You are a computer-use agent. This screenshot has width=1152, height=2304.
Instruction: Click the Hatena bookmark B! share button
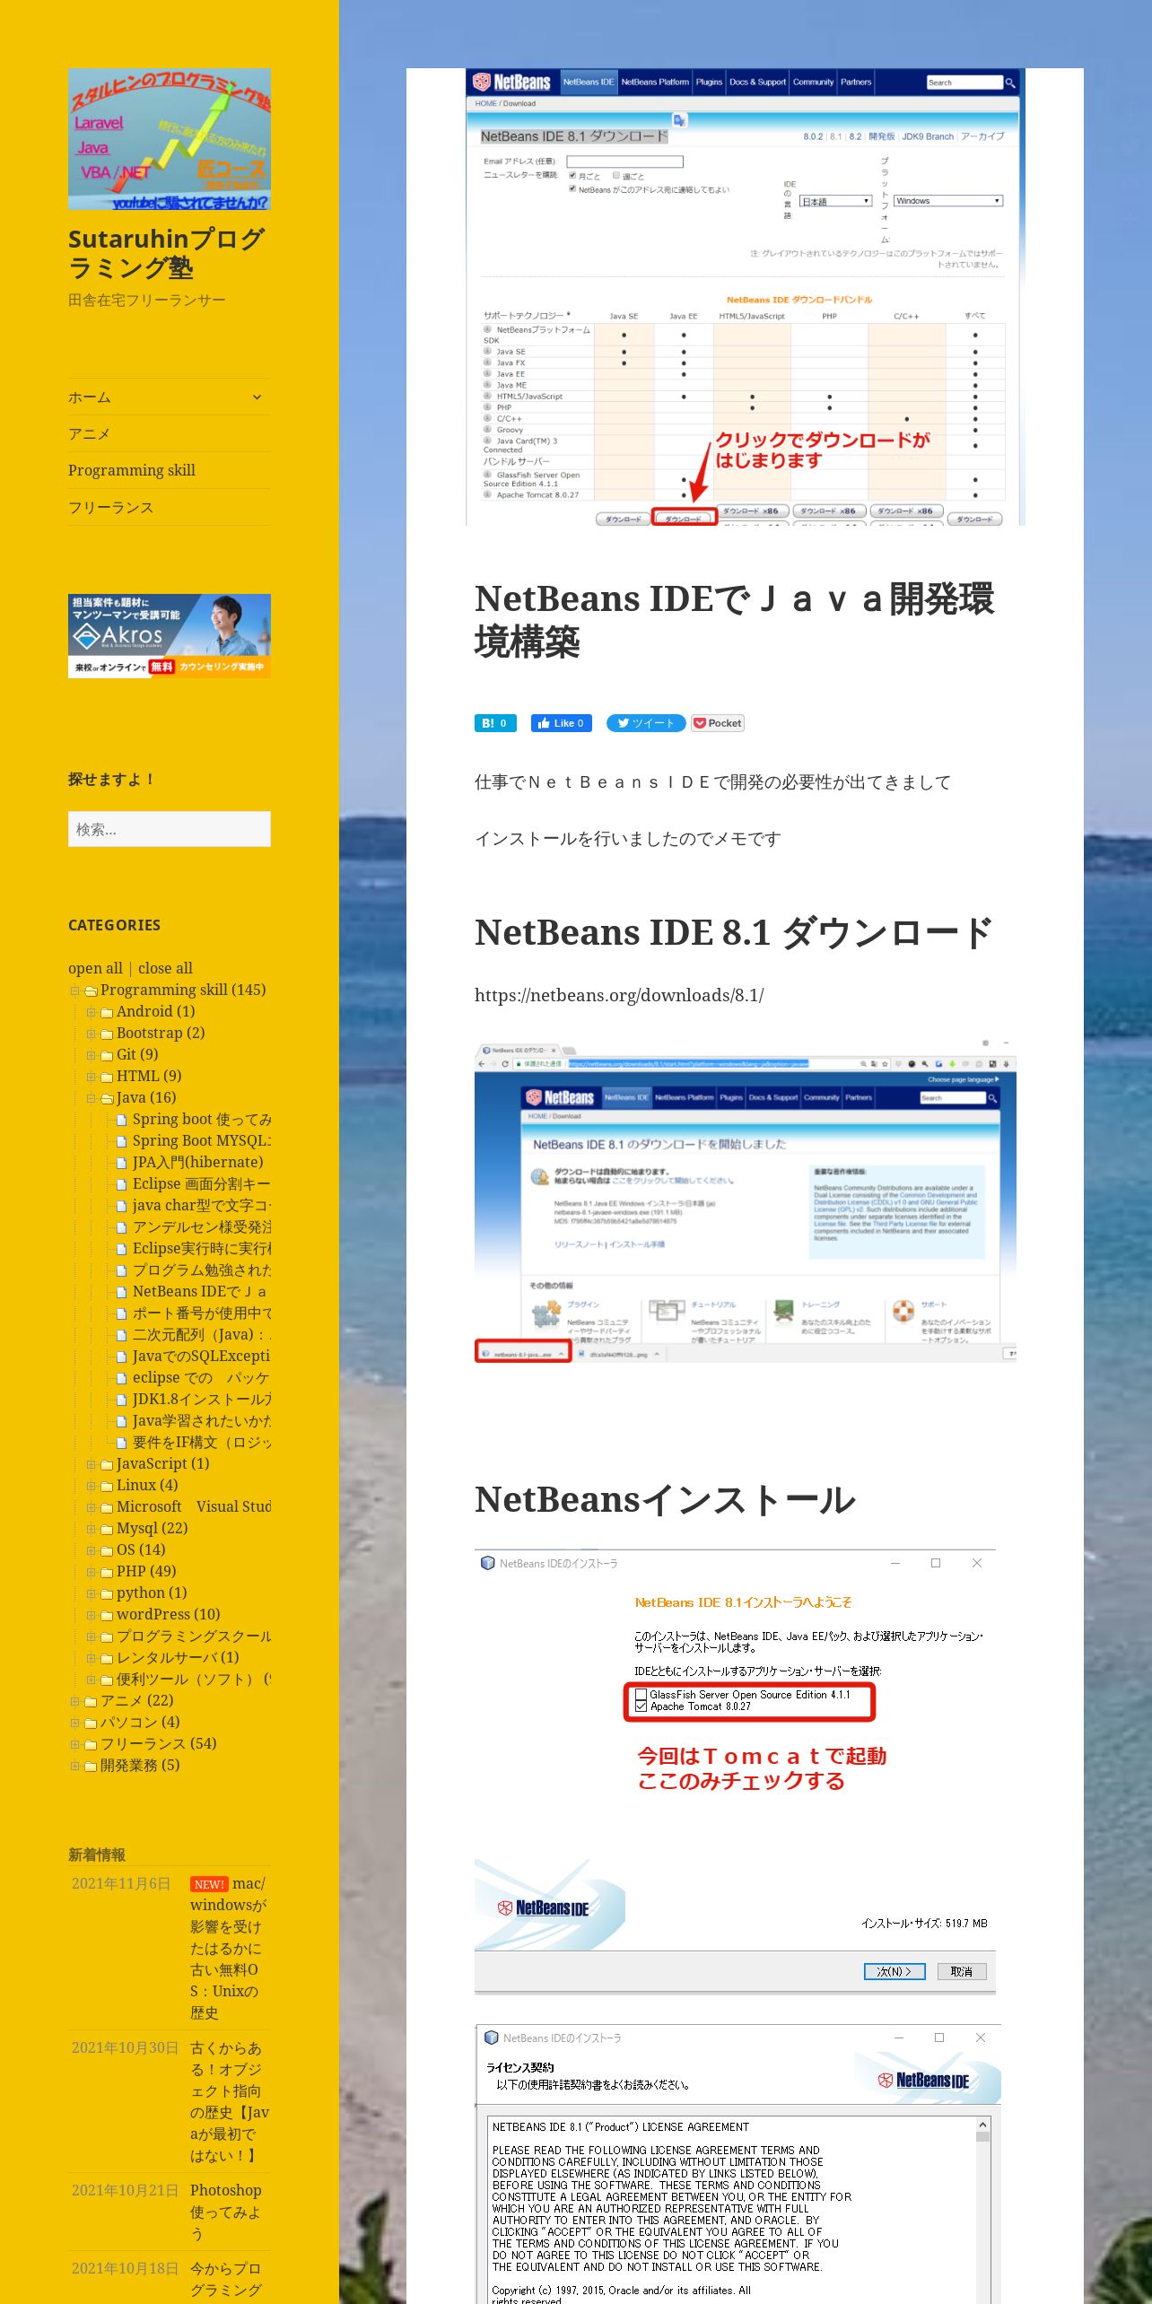(495, 723)
